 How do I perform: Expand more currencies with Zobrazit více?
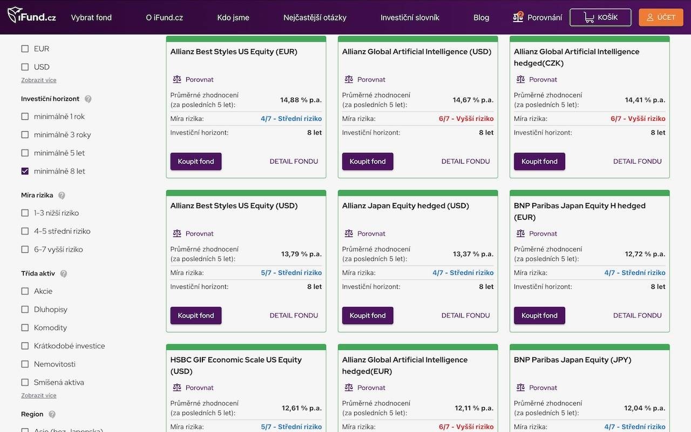pos(39,80)
